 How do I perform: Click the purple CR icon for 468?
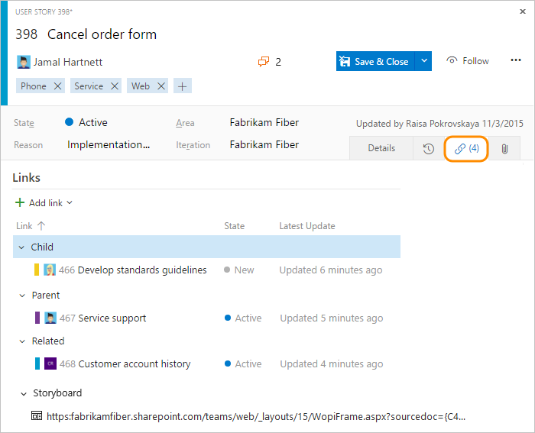point(50,364)
